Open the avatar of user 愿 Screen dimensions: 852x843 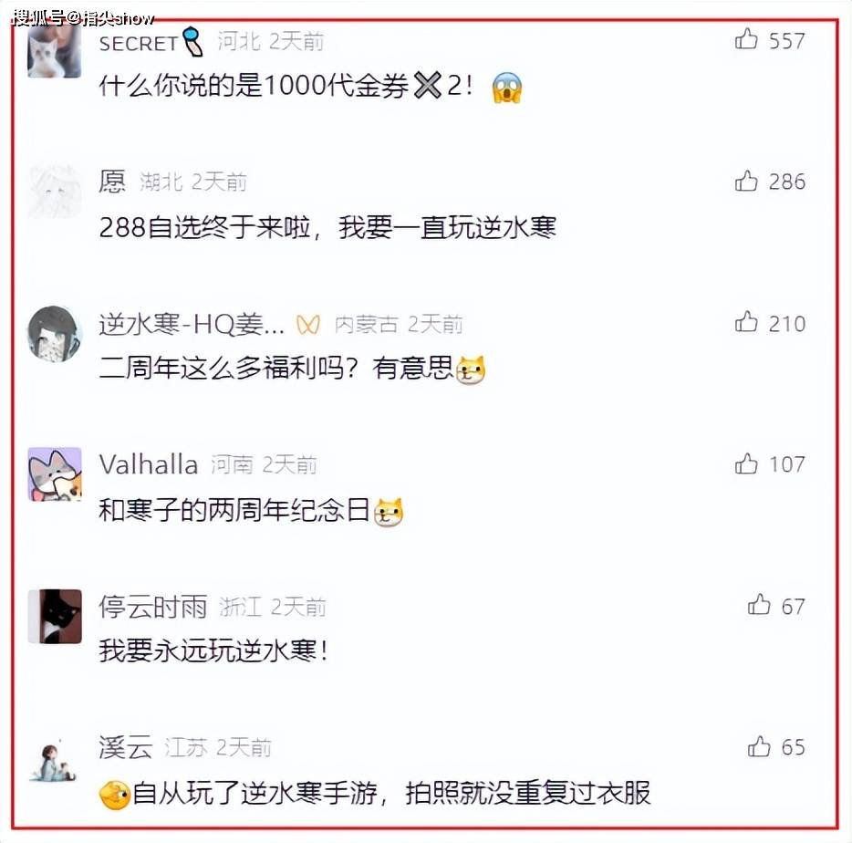(x=55, y=191)
